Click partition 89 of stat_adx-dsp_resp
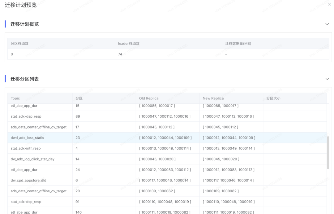 coord(78,116)
